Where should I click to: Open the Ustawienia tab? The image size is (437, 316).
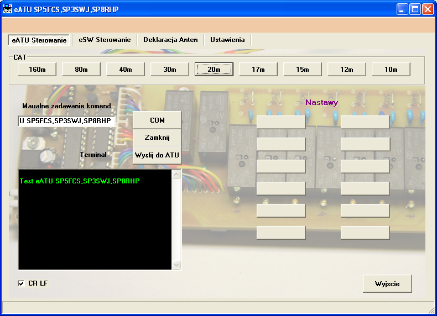click(227, 40)
